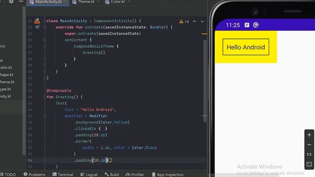The width and height of the screenshot is (315, 177).
Task: Click the override gutter icon beside onCreate
Action: (x=37, y=27)
